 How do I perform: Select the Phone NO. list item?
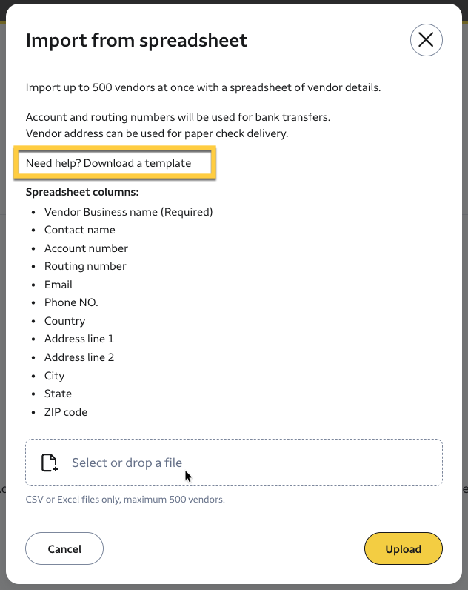(71, 302)
